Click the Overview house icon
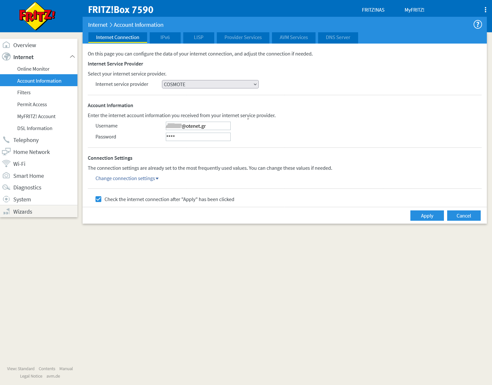Screen dimensions: 492x385 pyautogui.click(x=6, y=45)
